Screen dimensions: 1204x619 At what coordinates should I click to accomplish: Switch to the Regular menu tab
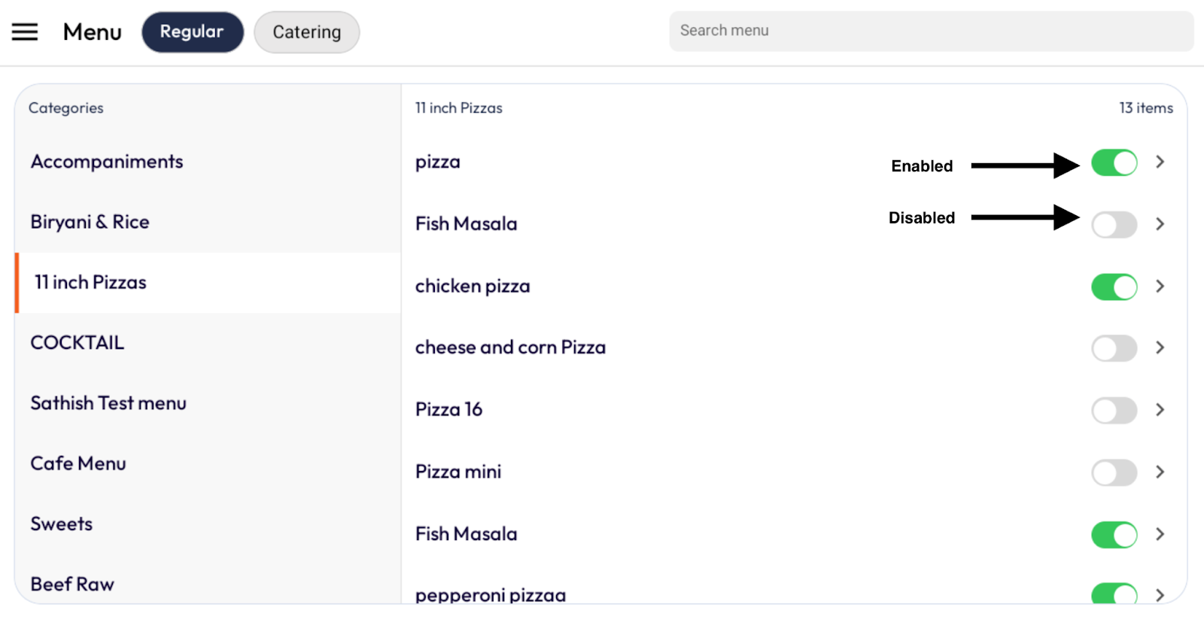(x=192, y=32)
